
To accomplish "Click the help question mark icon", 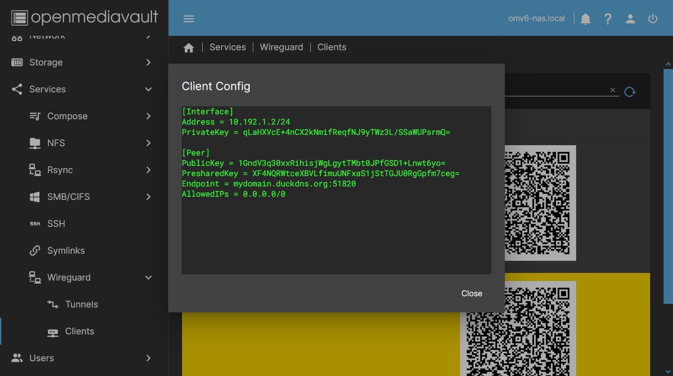I will pos(608,19).
